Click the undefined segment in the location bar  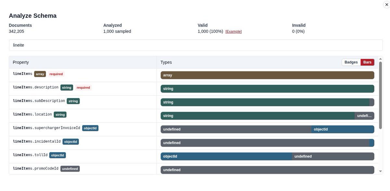pyautogui.click(x=364, y=116)
